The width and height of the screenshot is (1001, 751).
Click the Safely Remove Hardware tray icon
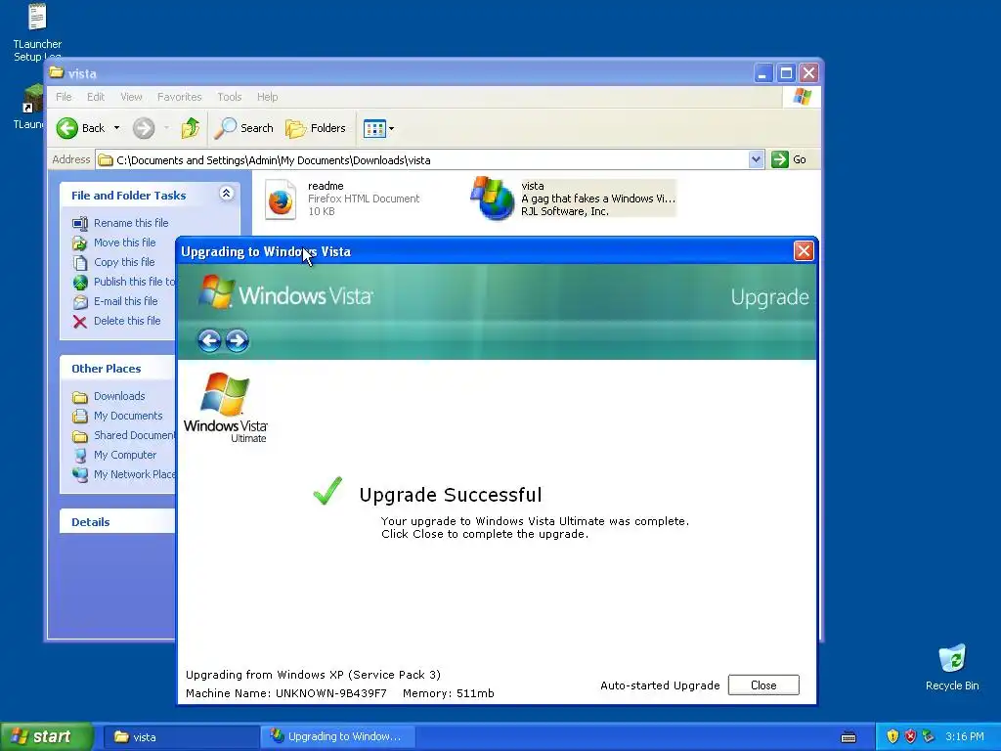(x=929, y=737)
